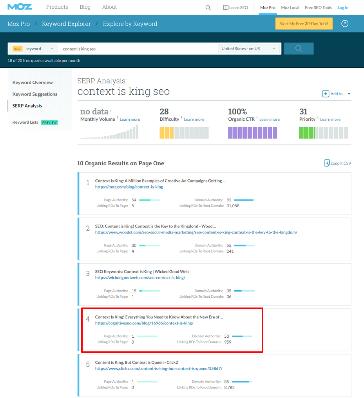Open result title 'Context is King: A Million Examples'

point(160,181)
